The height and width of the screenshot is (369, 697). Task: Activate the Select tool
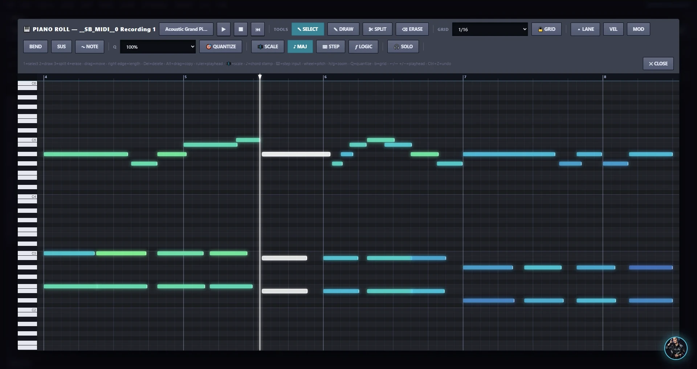(307, 29)
